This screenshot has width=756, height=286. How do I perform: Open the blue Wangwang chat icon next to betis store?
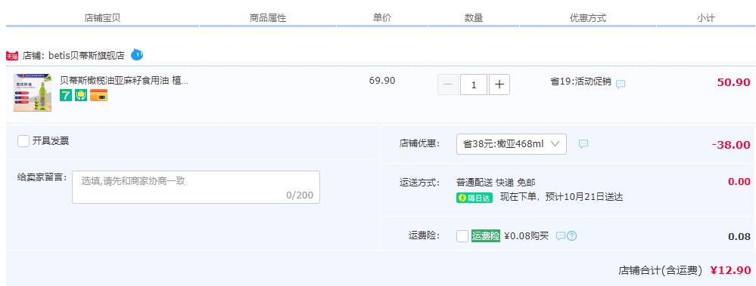(x=137, y=55)
